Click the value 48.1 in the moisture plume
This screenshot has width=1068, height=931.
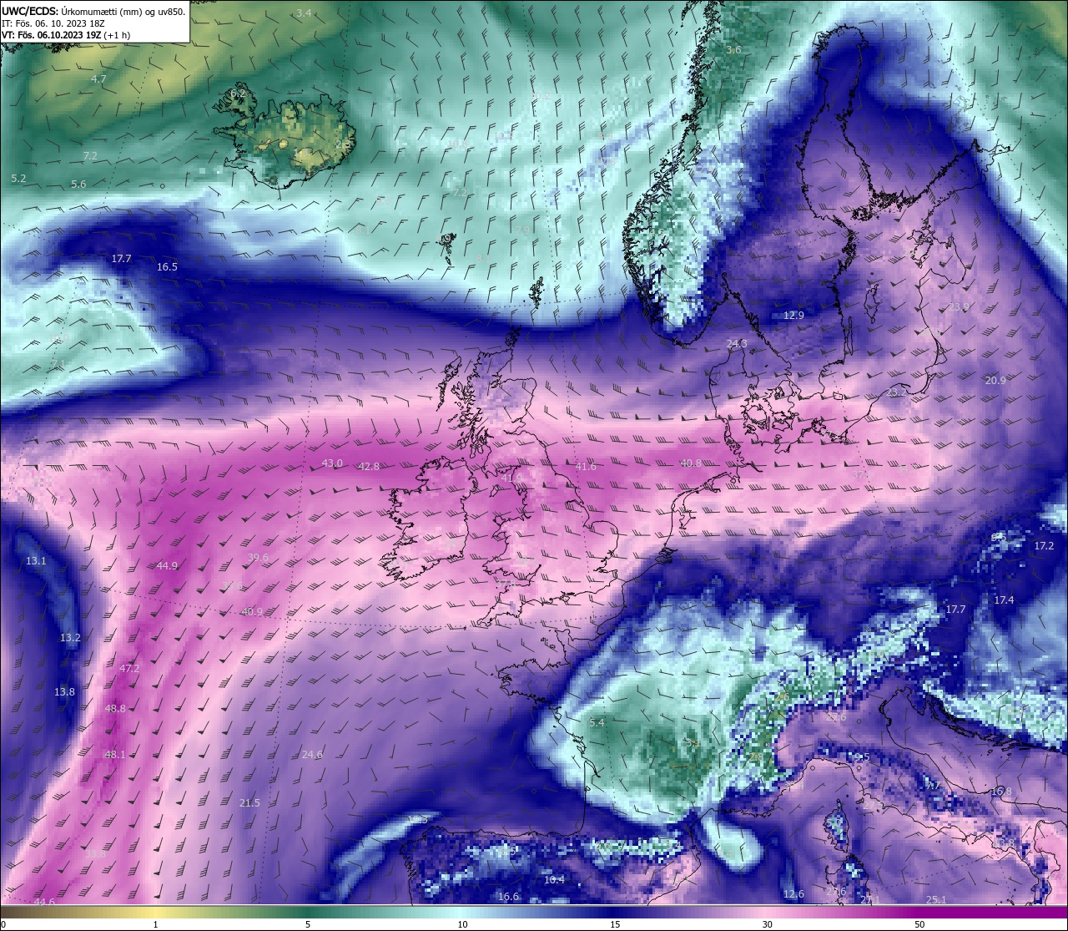[x=114, y=755]
